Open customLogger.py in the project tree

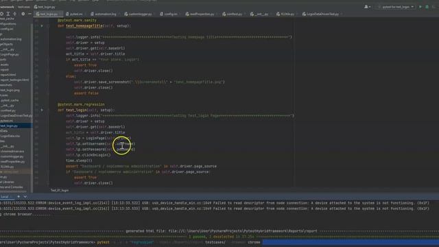click(x=12, y=156)
